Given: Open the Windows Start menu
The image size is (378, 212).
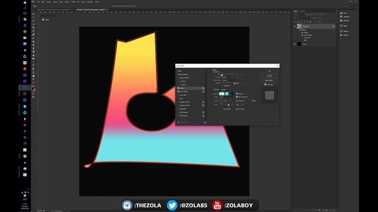Looking at the screenshot, I should 25,2.
